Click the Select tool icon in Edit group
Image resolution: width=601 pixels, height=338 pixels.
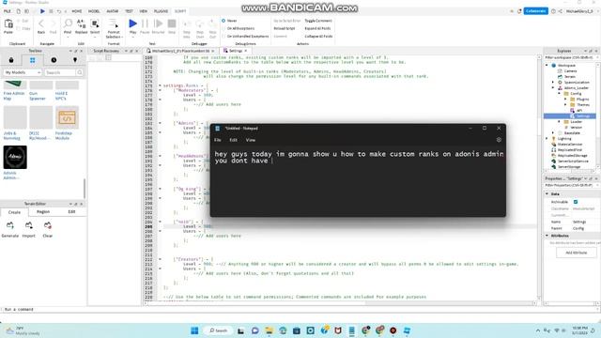95,23
